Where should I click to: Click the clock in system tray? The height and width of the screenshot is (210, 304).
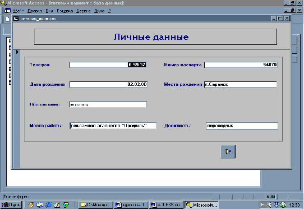(x=294, y=205)
